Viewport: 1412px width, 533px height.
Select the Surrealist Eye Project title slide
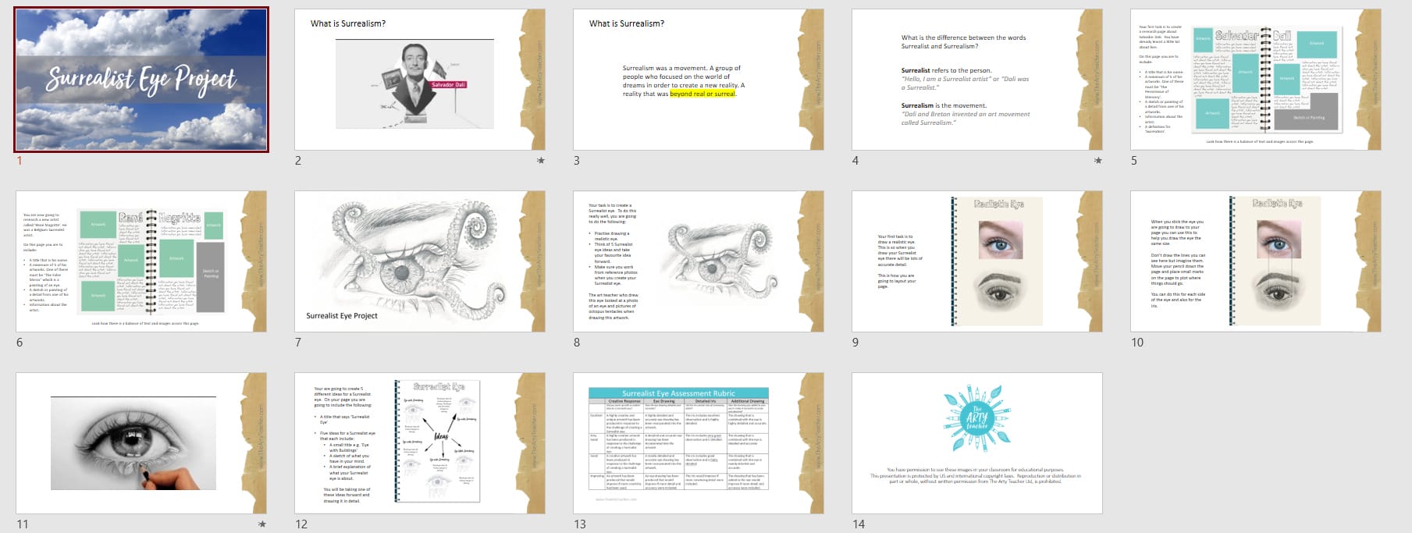pyautogui.click(x=141, y=80)
